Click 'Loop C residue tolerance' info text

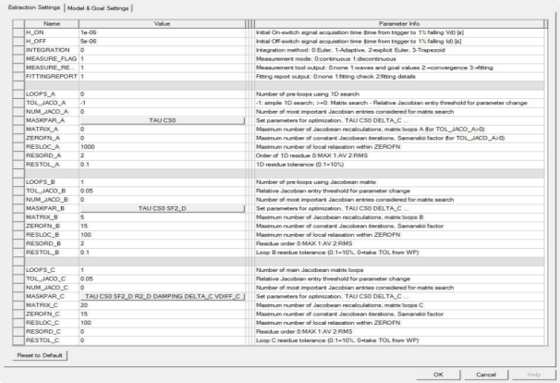point(336,340)
